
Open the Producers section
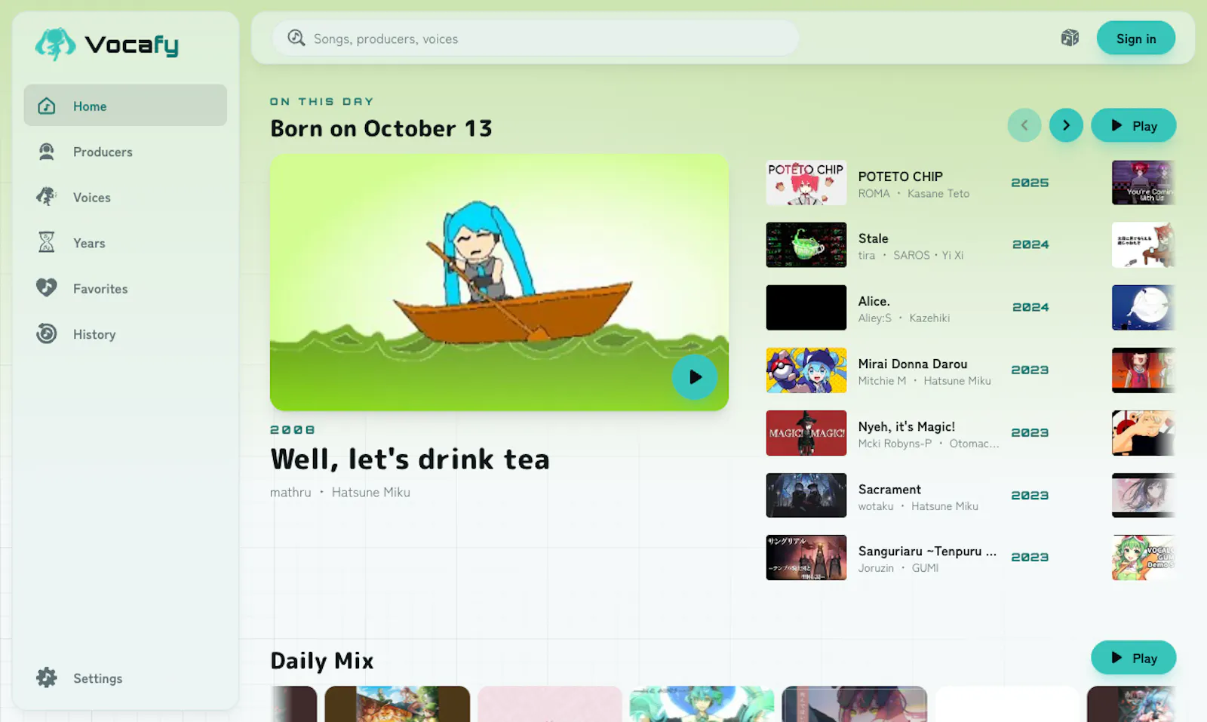tap(125, 152)
